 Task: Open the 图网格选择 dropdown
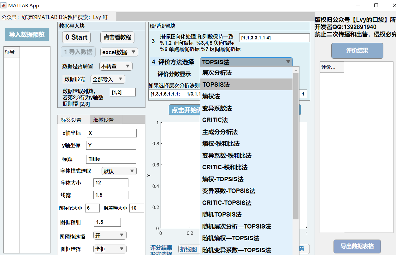point(110,235)
